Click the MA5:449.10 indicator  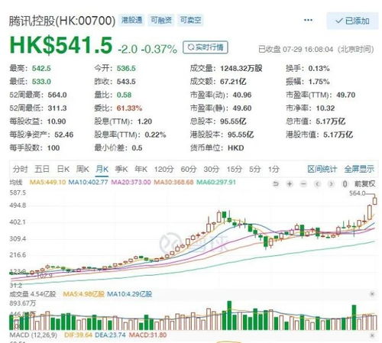(47, 183)
